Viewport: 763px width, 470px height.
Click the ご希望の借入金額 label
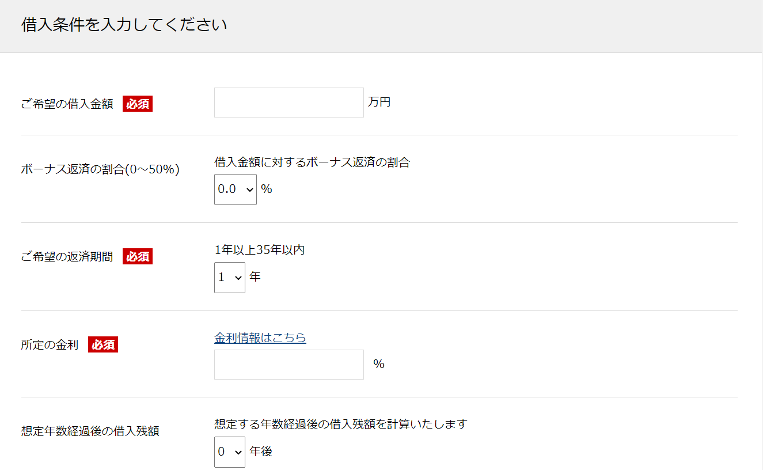pos(67,104)
